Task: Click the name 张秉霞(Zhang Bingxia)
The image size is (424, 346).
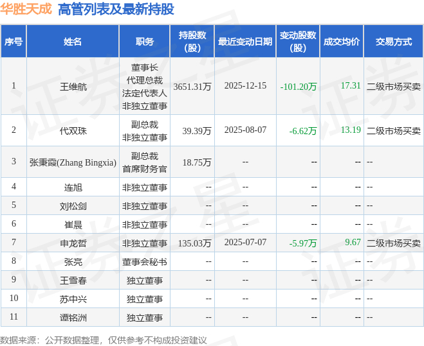Action: point(73,162)
